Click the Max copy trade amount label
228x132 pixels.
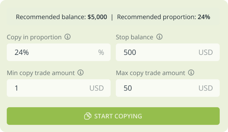click(x=150, y=73)
